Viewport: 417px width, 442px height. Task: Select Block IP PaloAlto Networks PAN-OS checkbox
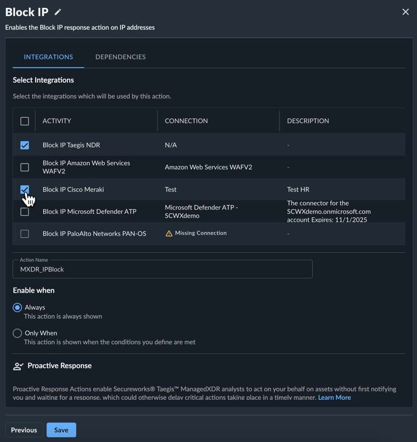coord(24,234)
